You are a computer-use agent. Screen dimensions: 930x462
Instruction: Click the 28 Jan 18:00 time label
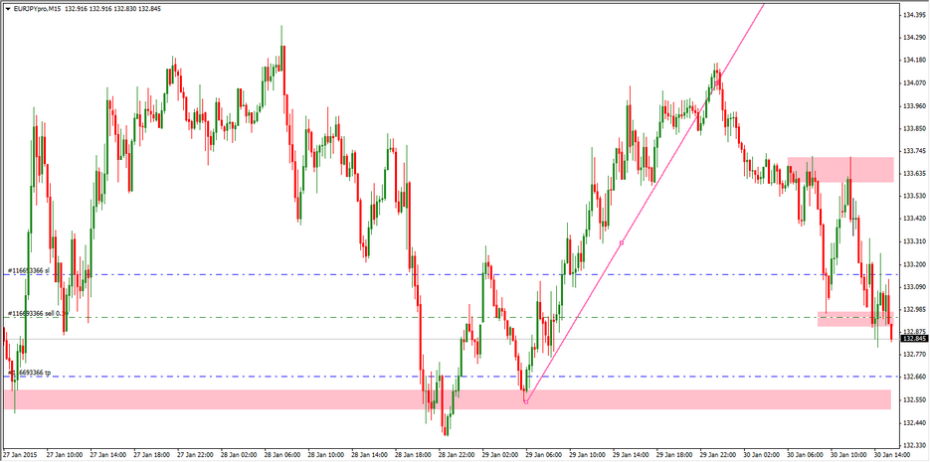click(x=414, y=456)
